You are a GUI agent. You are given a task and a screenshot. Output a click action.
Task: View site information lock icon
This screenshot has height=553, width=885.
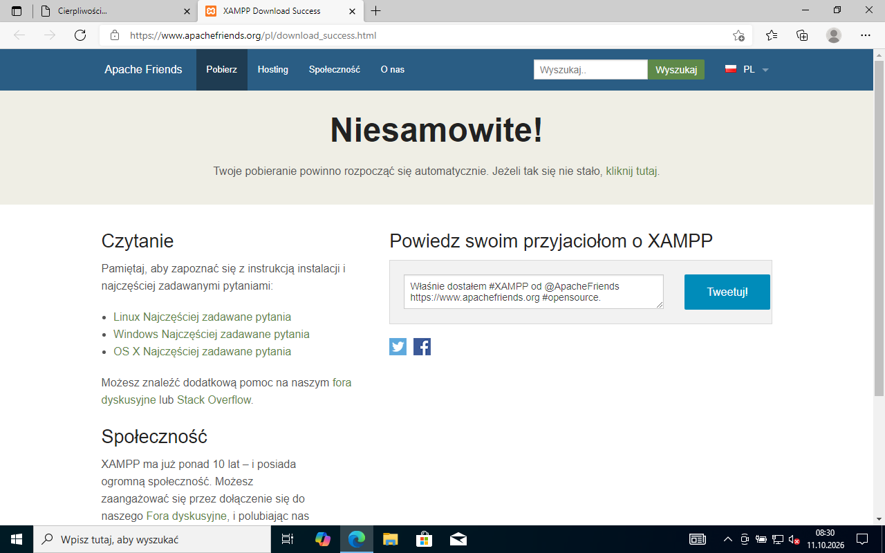tap(115, 35)
